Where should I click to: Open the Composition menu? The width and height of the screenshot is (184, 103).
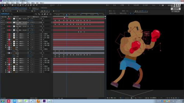(x=13, y=3)
